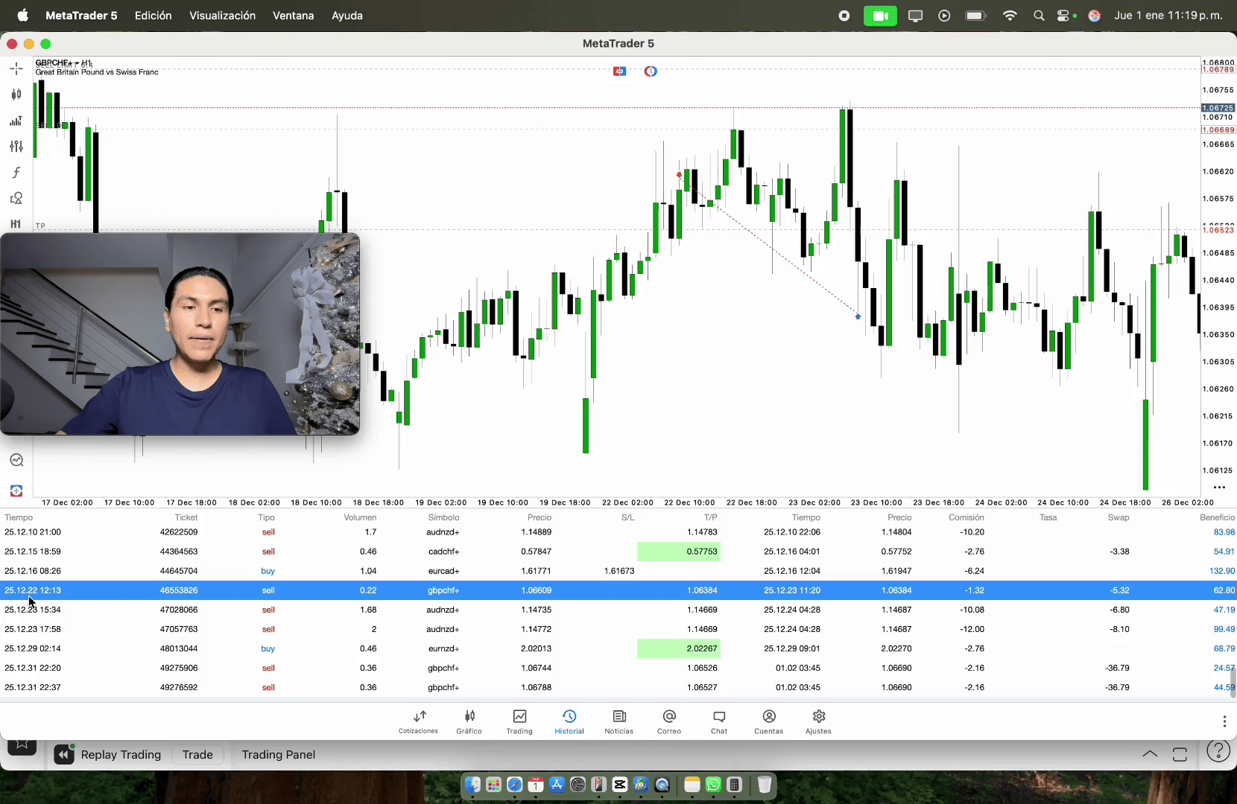Image resolution: width=1237 pixels, height=804 pixels.
Task: Expand the Trading Panel chevron up
Action: 1150,754
